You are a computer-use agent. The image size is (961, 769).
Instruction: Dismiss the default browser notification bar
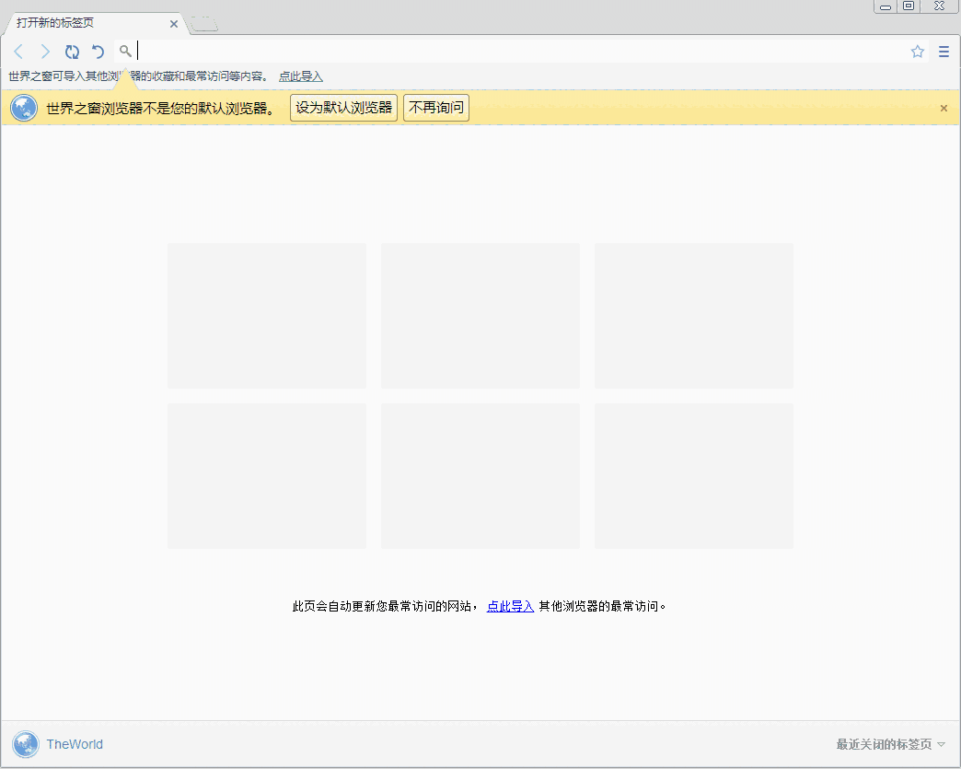click(x=943, y=107)
